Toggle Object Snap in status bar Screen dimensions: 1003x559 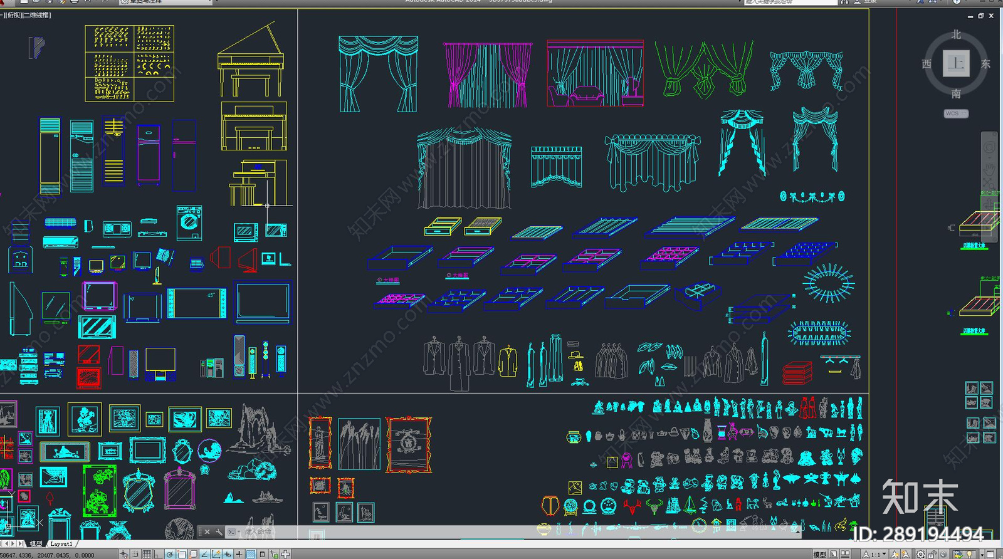(x=181, y=555)
